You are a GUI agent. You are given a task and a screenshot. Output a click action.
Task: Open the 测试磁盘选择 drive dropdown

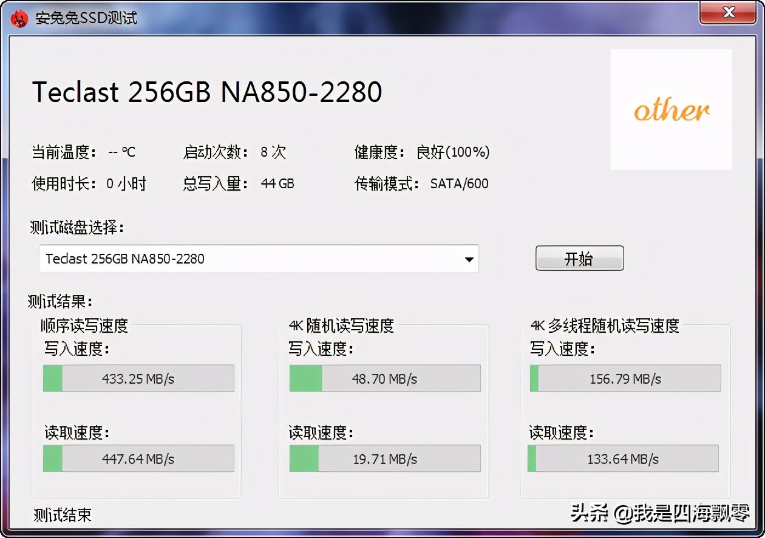pos(259,259)
